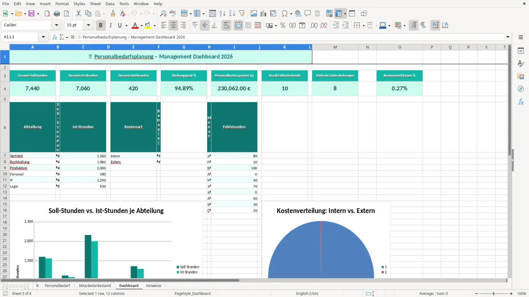Screen dimensions: 529x297
Task: Open the font color dropdown arrow
Action: coord(142,26)
